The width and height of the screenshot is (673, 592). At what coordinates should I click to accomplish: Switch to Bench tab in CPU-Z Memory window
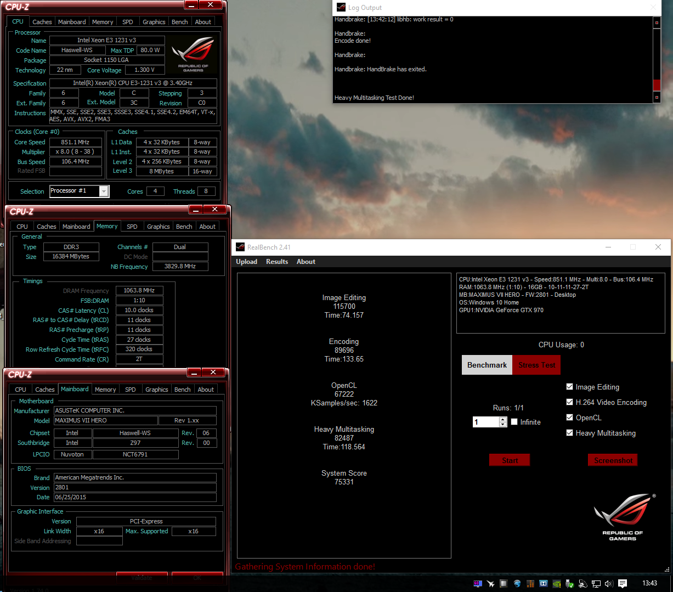click(x=184, y=227)
